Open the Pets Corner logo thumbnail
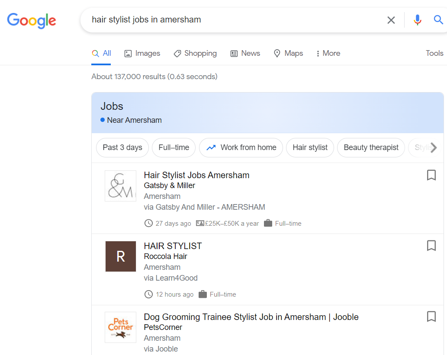Viewport: 447px width, 355px height. 121,327
